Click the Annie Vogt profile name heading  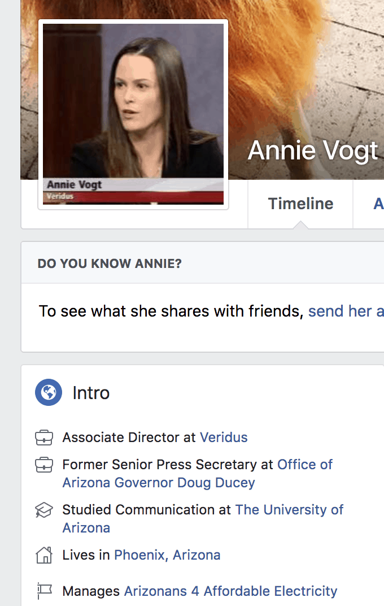[313, 151]
